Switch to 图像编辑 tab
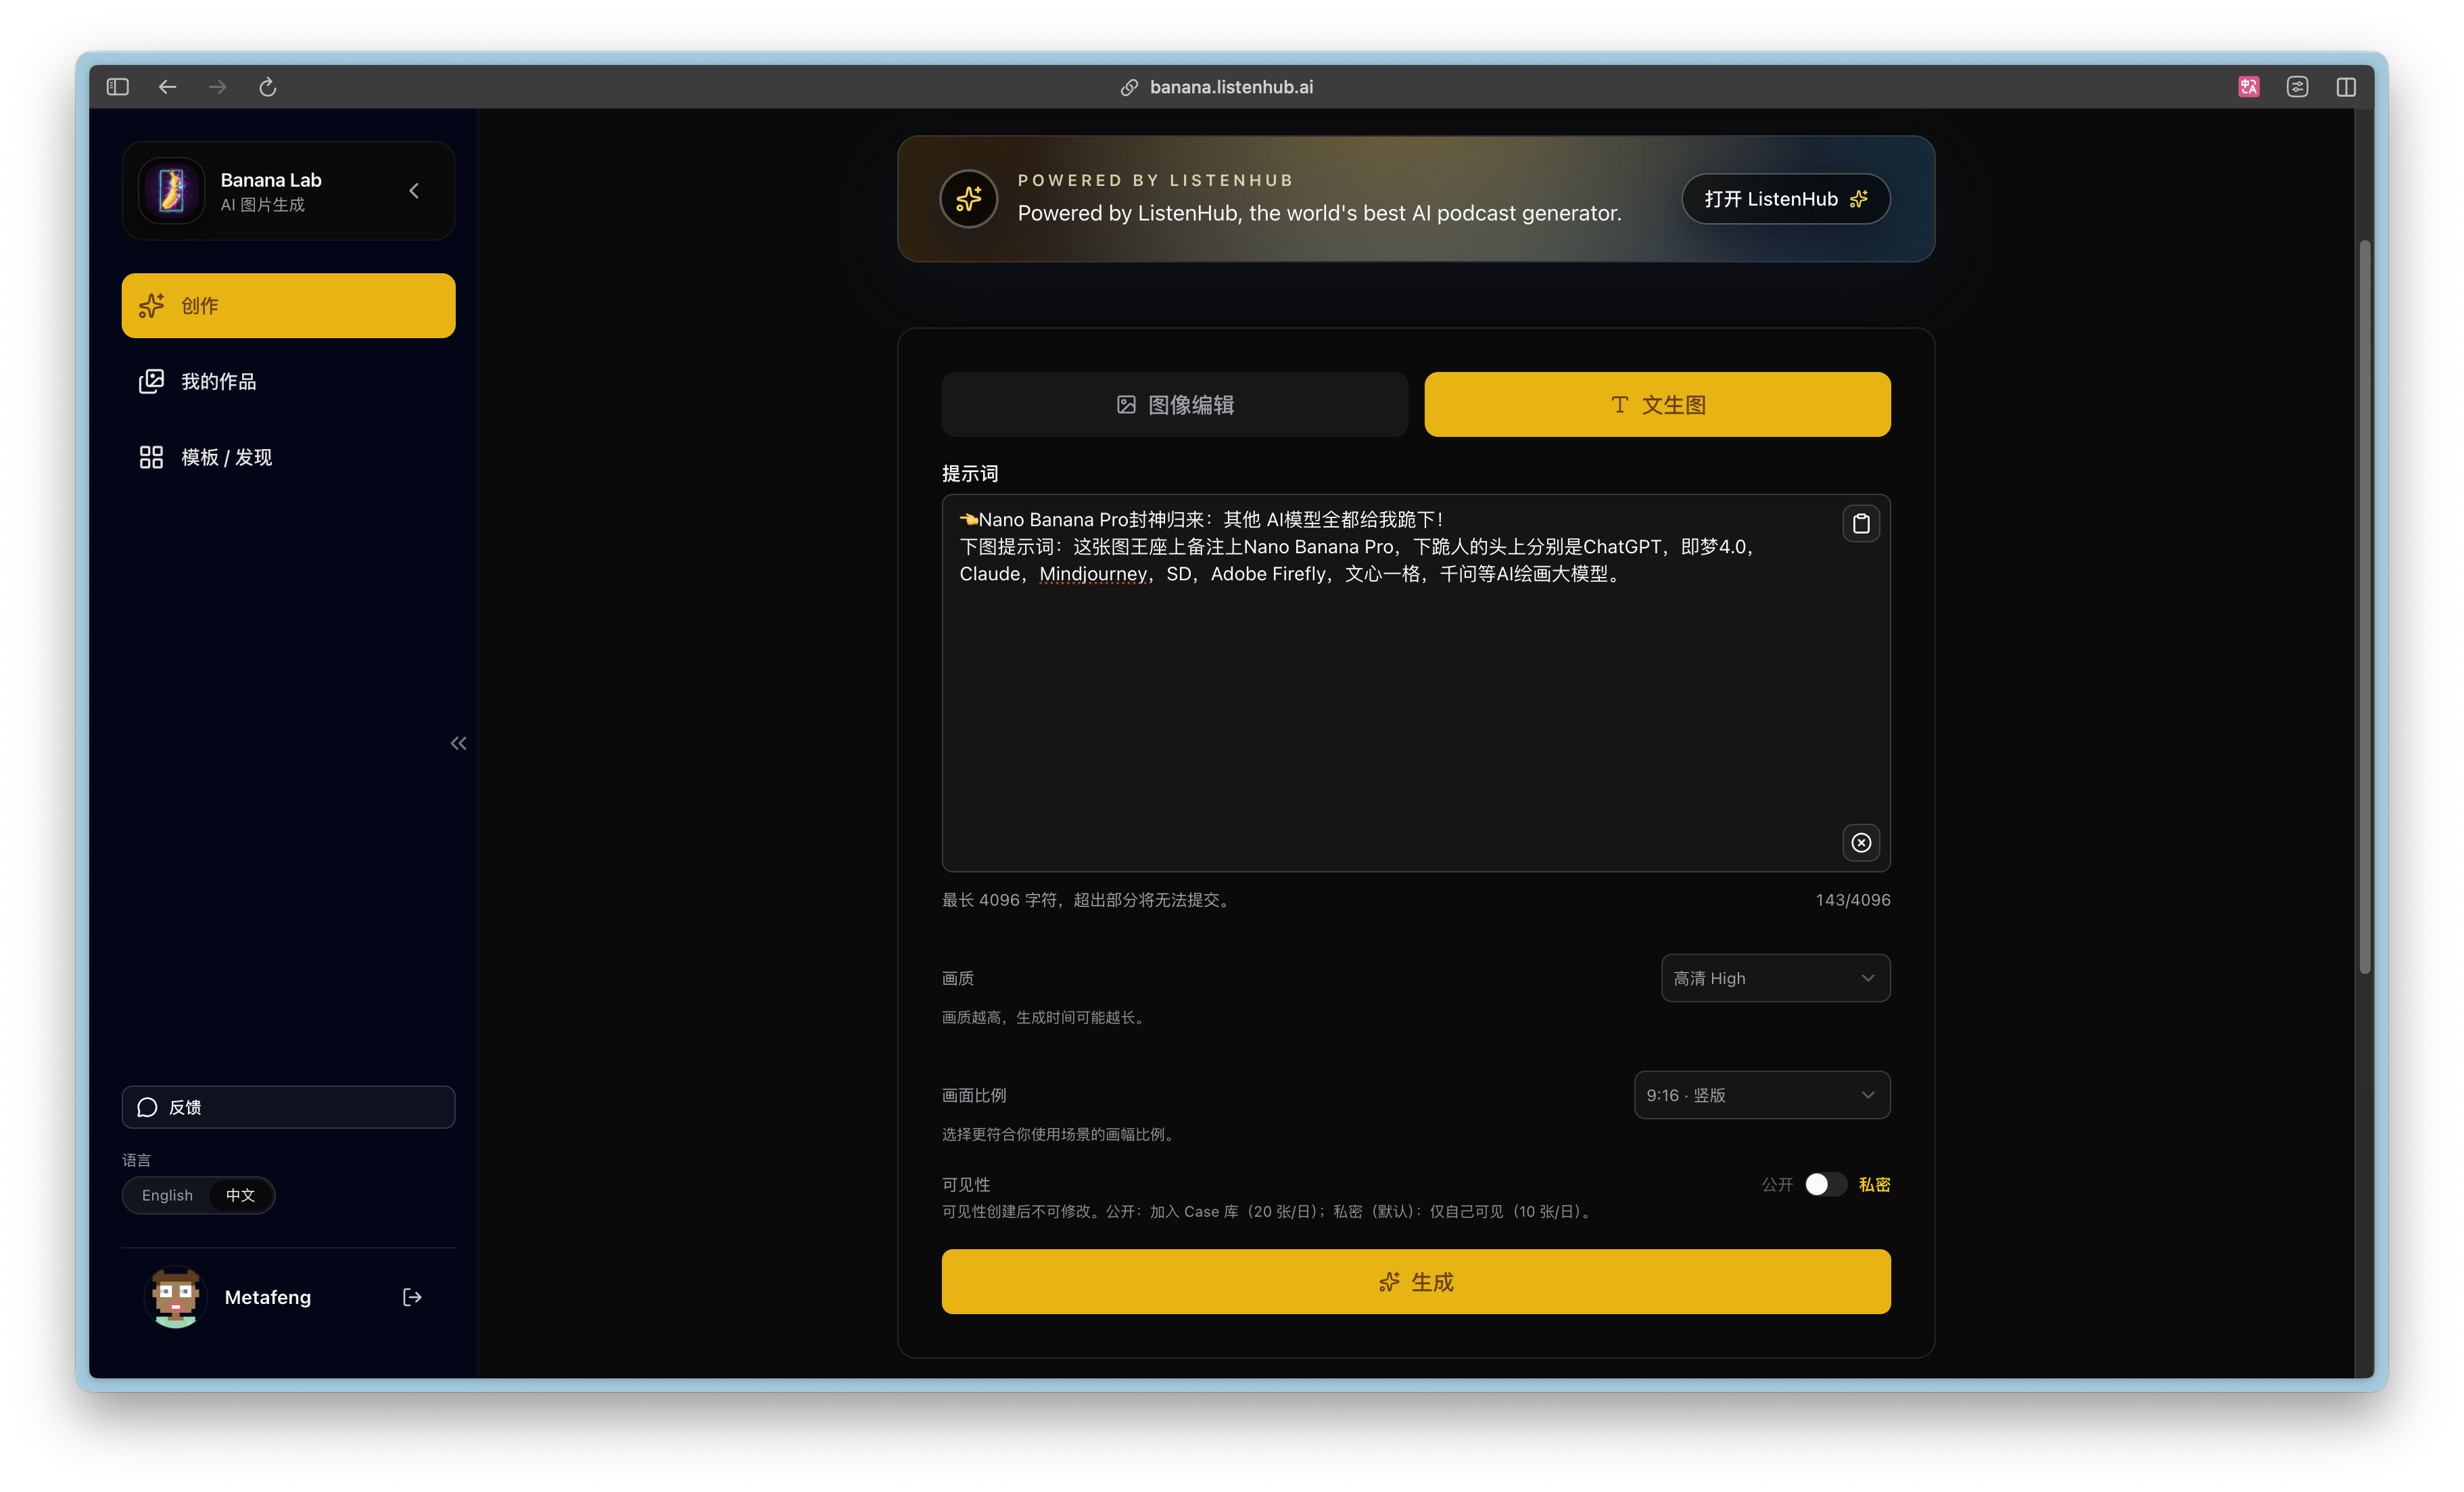Screen dimensions: 2464x1492 1174,404
